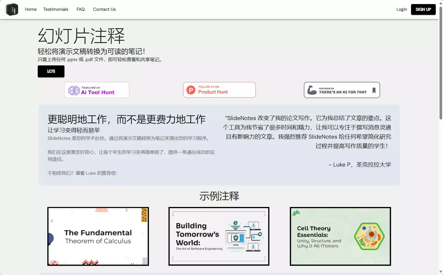Open the Featured on Ai Tool Hunt badge
The width and height of the screenshot is (443, 275).
pos(97,90)
